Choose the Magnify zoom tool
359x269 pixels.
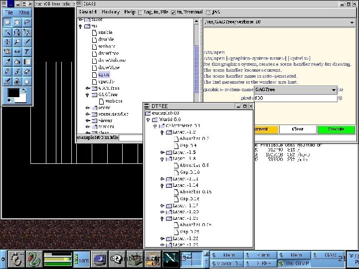click(17, 41)
